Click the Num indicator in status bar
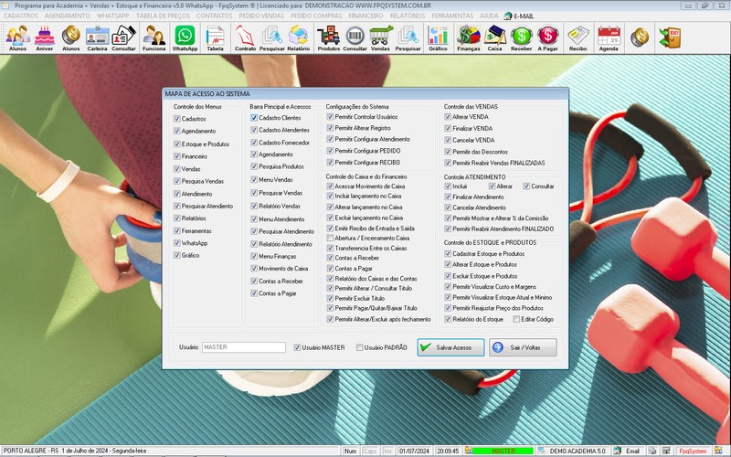 (350, 451)
